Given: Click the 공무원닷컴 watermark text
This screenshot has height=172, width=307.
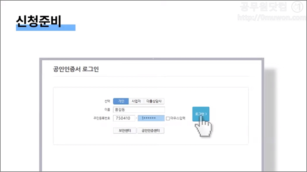Looking at the screenshot, I should tap(263, 7).
